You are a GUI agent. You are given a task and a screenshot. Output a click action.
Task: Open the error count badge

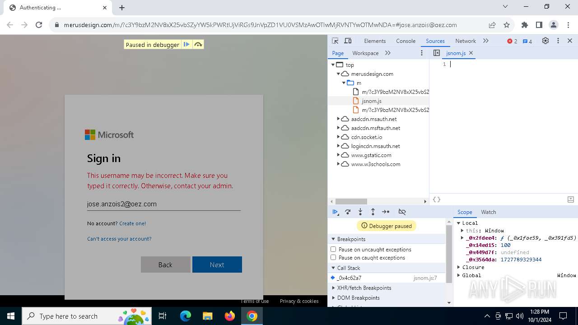(512, 41)
